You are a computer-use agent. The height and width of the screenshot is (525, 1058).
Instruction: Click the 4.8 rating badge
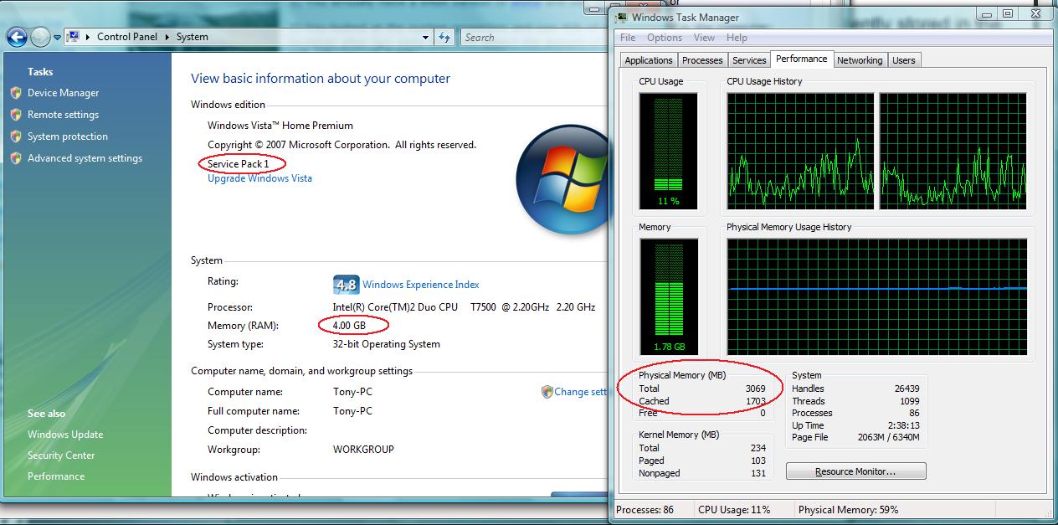click(346, 285)
